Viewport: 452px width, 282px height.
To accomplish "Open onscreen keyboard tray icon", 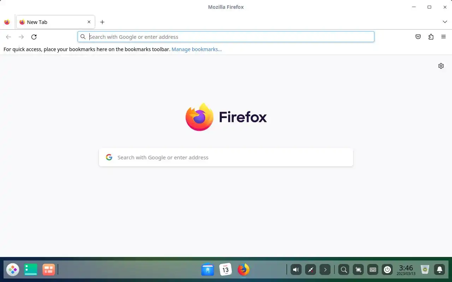I will 373,270.
